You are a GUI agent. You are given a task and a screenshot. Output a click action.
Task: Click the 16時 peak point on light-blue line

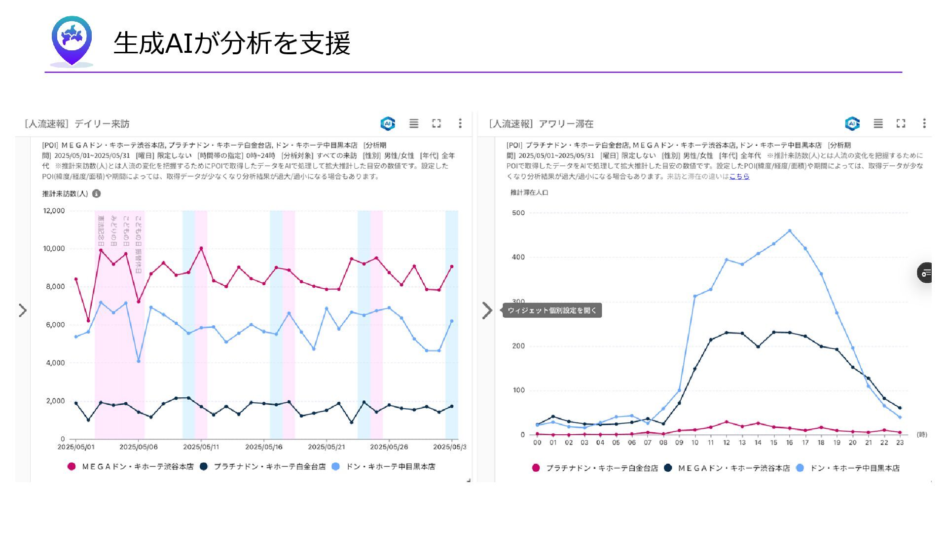pos(790,230)
